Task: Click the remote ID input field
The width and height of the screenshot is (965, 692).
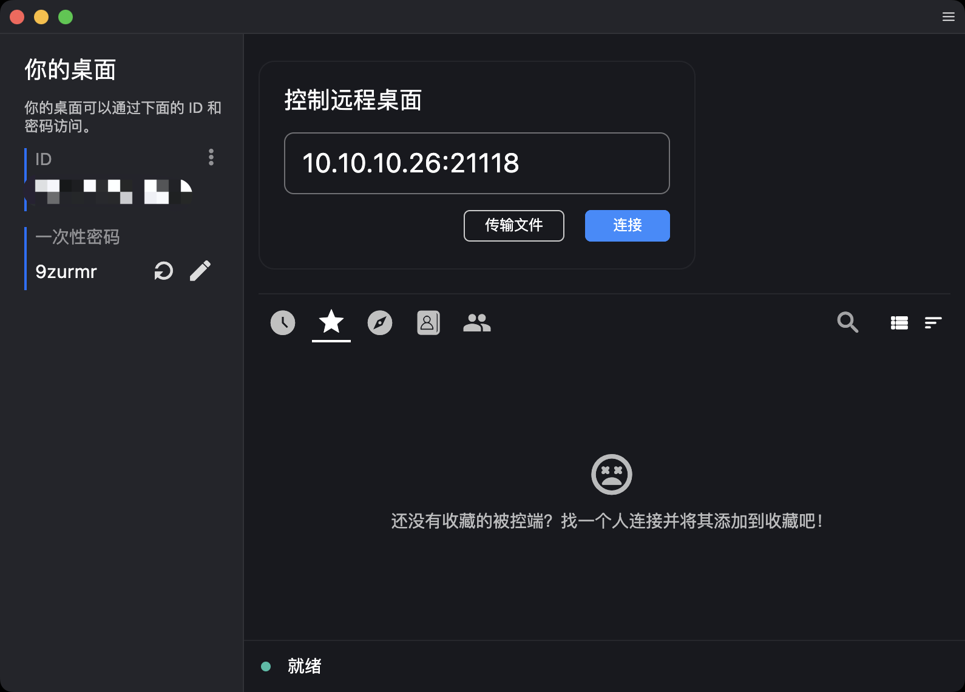Action: point(476,163)
